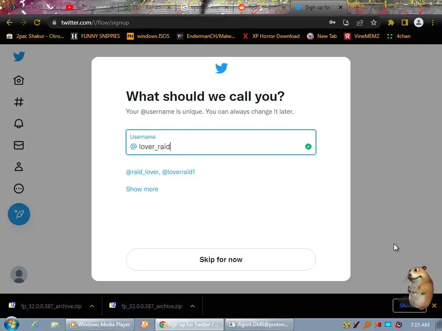Click the red flag Action Center tray icon
Image resolution: width=442 pixels, height=331 pixels.
point(378,325)
